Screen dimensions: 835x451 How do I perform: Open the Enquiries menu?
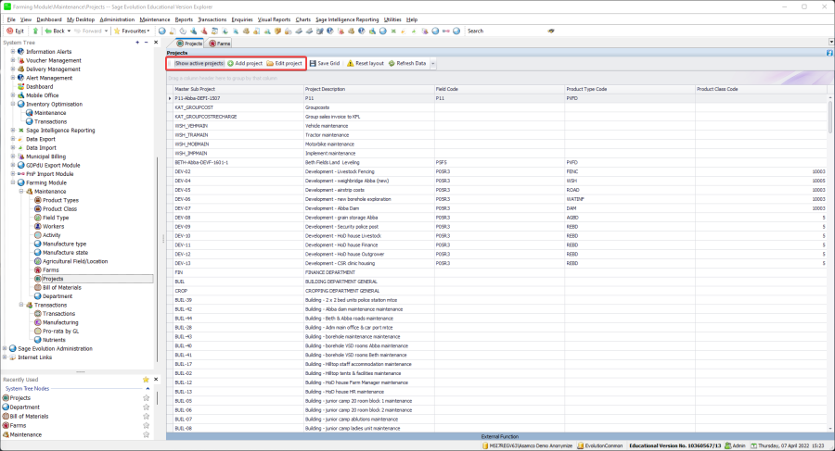pos(243,19)
